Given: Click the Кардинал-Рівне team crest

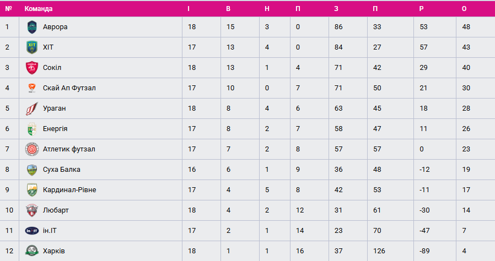Looking at the screenshot, I should tap(31, 190).
